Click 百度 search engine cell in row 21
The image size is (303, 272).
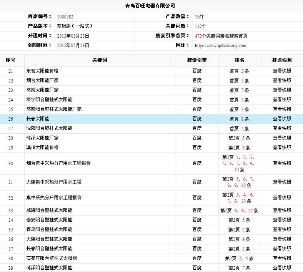[197, 71]
